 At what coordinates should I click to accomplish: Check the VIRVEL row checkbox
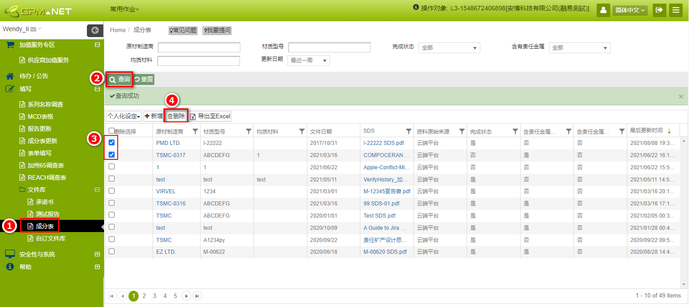(111, 191)
